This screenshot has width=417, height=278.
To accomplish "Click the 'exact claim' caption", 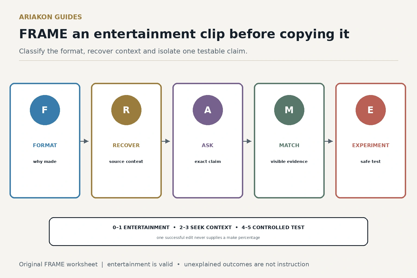I will point(208,162).
